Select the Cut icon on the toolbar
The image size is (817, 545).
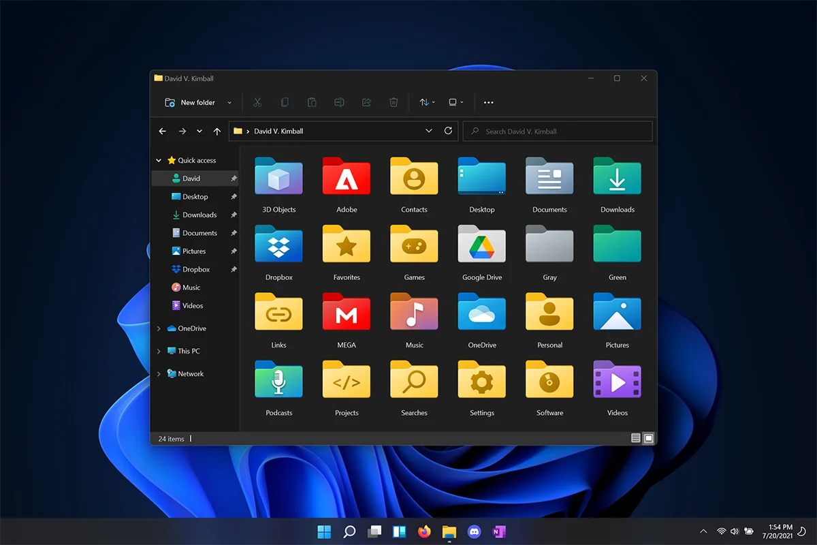257,102
